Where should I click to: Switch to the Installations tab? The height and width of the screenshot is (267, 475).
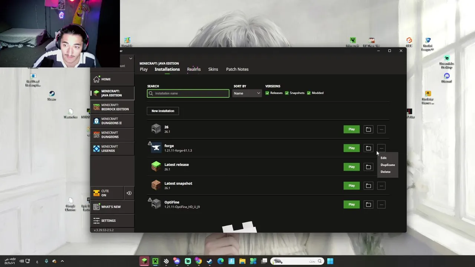tap(167, 69)
